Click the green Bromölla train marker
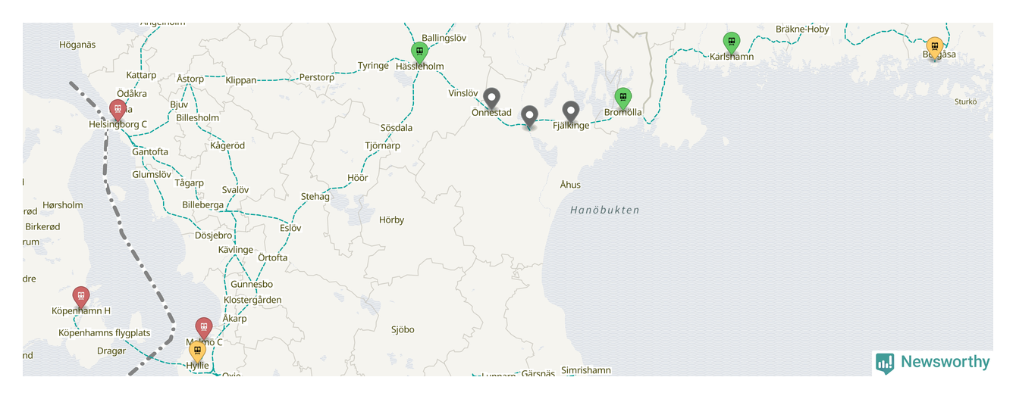This screenshot has width=1016, height=399. 622,99
